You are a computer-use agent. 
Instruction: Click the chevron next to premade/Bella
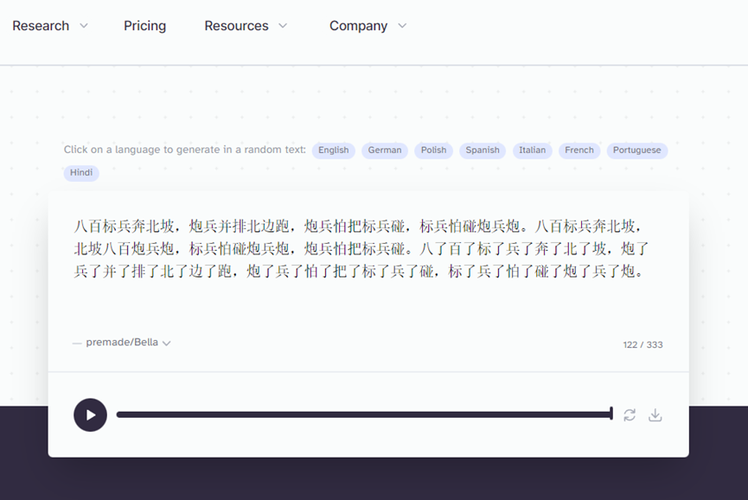pyautogui.click(x=167, y=343)
